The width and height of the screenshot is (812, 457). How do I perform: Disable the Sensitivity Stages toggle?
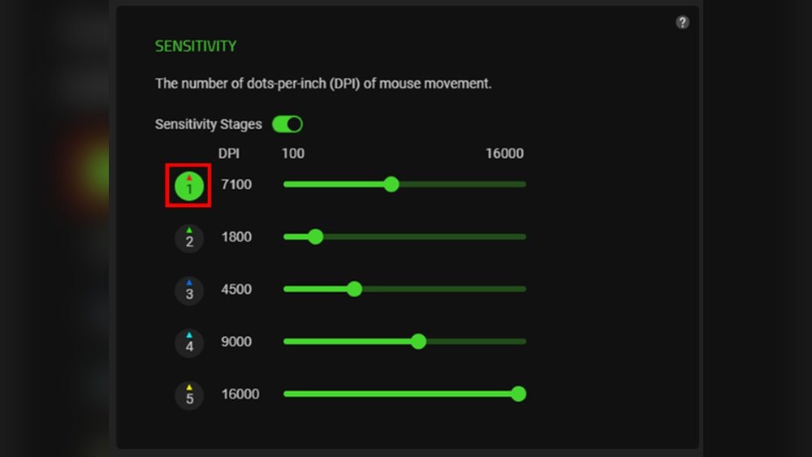[287, 124]
